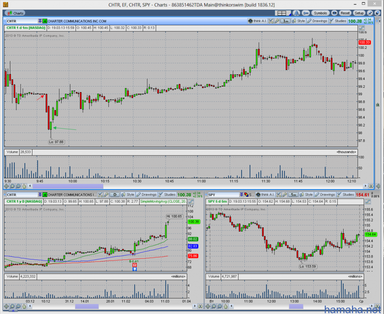Open Studies menu in top CHTR chart
Image resolution: width=384 pixels, height=314 pixels.
pyautogui.click(x=338, y=21)
